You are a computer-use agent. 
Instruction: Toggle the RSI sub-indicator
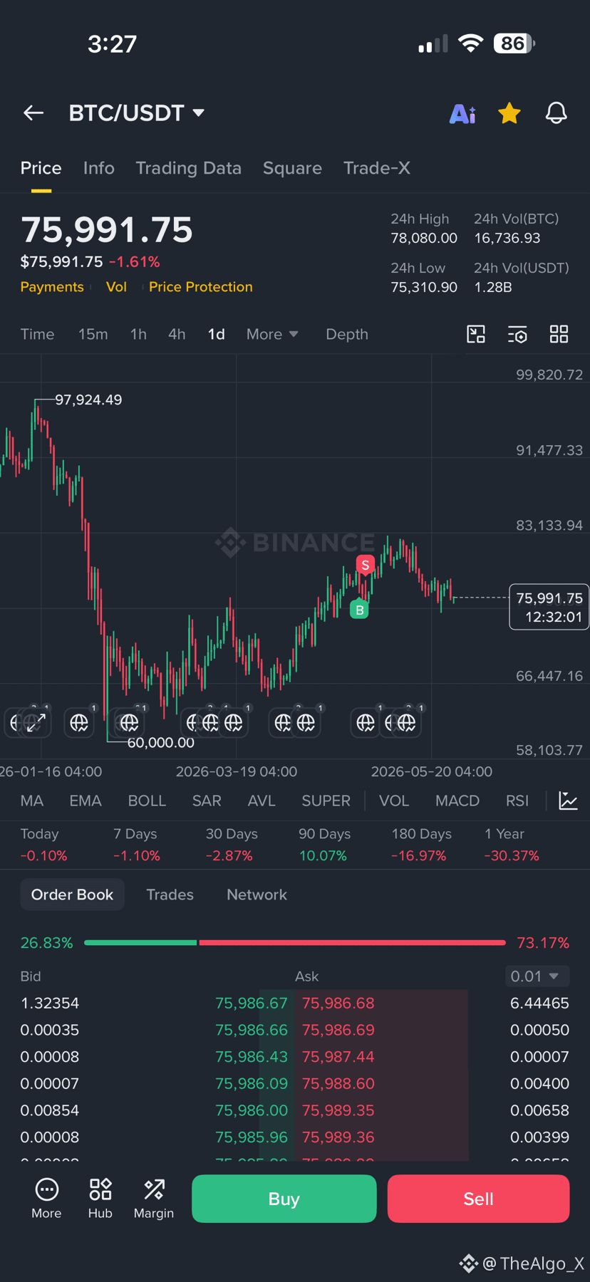click(517, 801)
